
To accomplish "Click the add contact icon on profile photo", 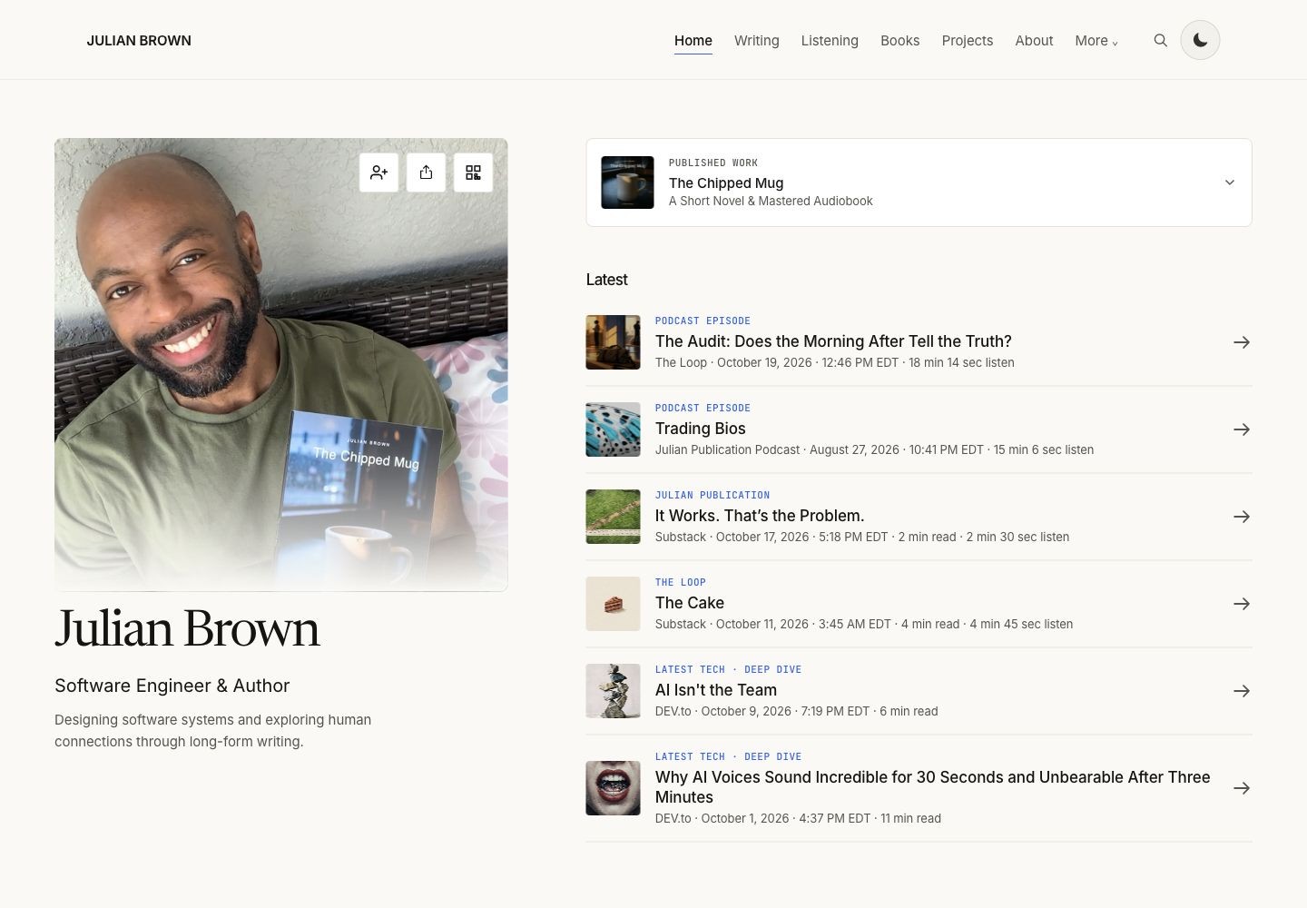I will (378, 173).
